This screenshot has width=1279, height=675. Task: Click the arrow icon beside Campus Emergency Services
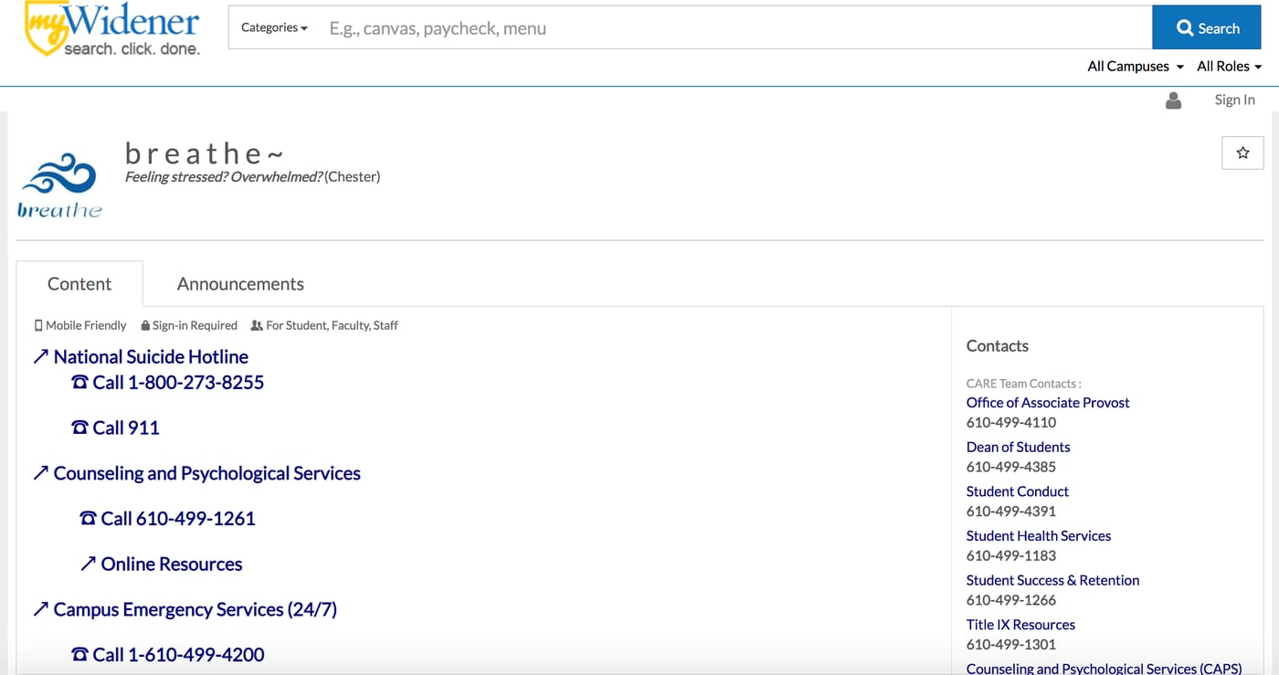(40, 609)
